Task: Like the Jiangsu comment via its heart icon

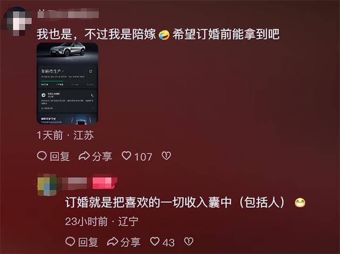Action: (x=126, y=156)
